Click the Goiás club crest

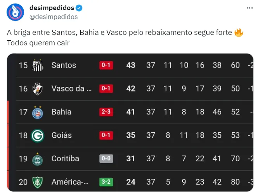pos(38,135)
